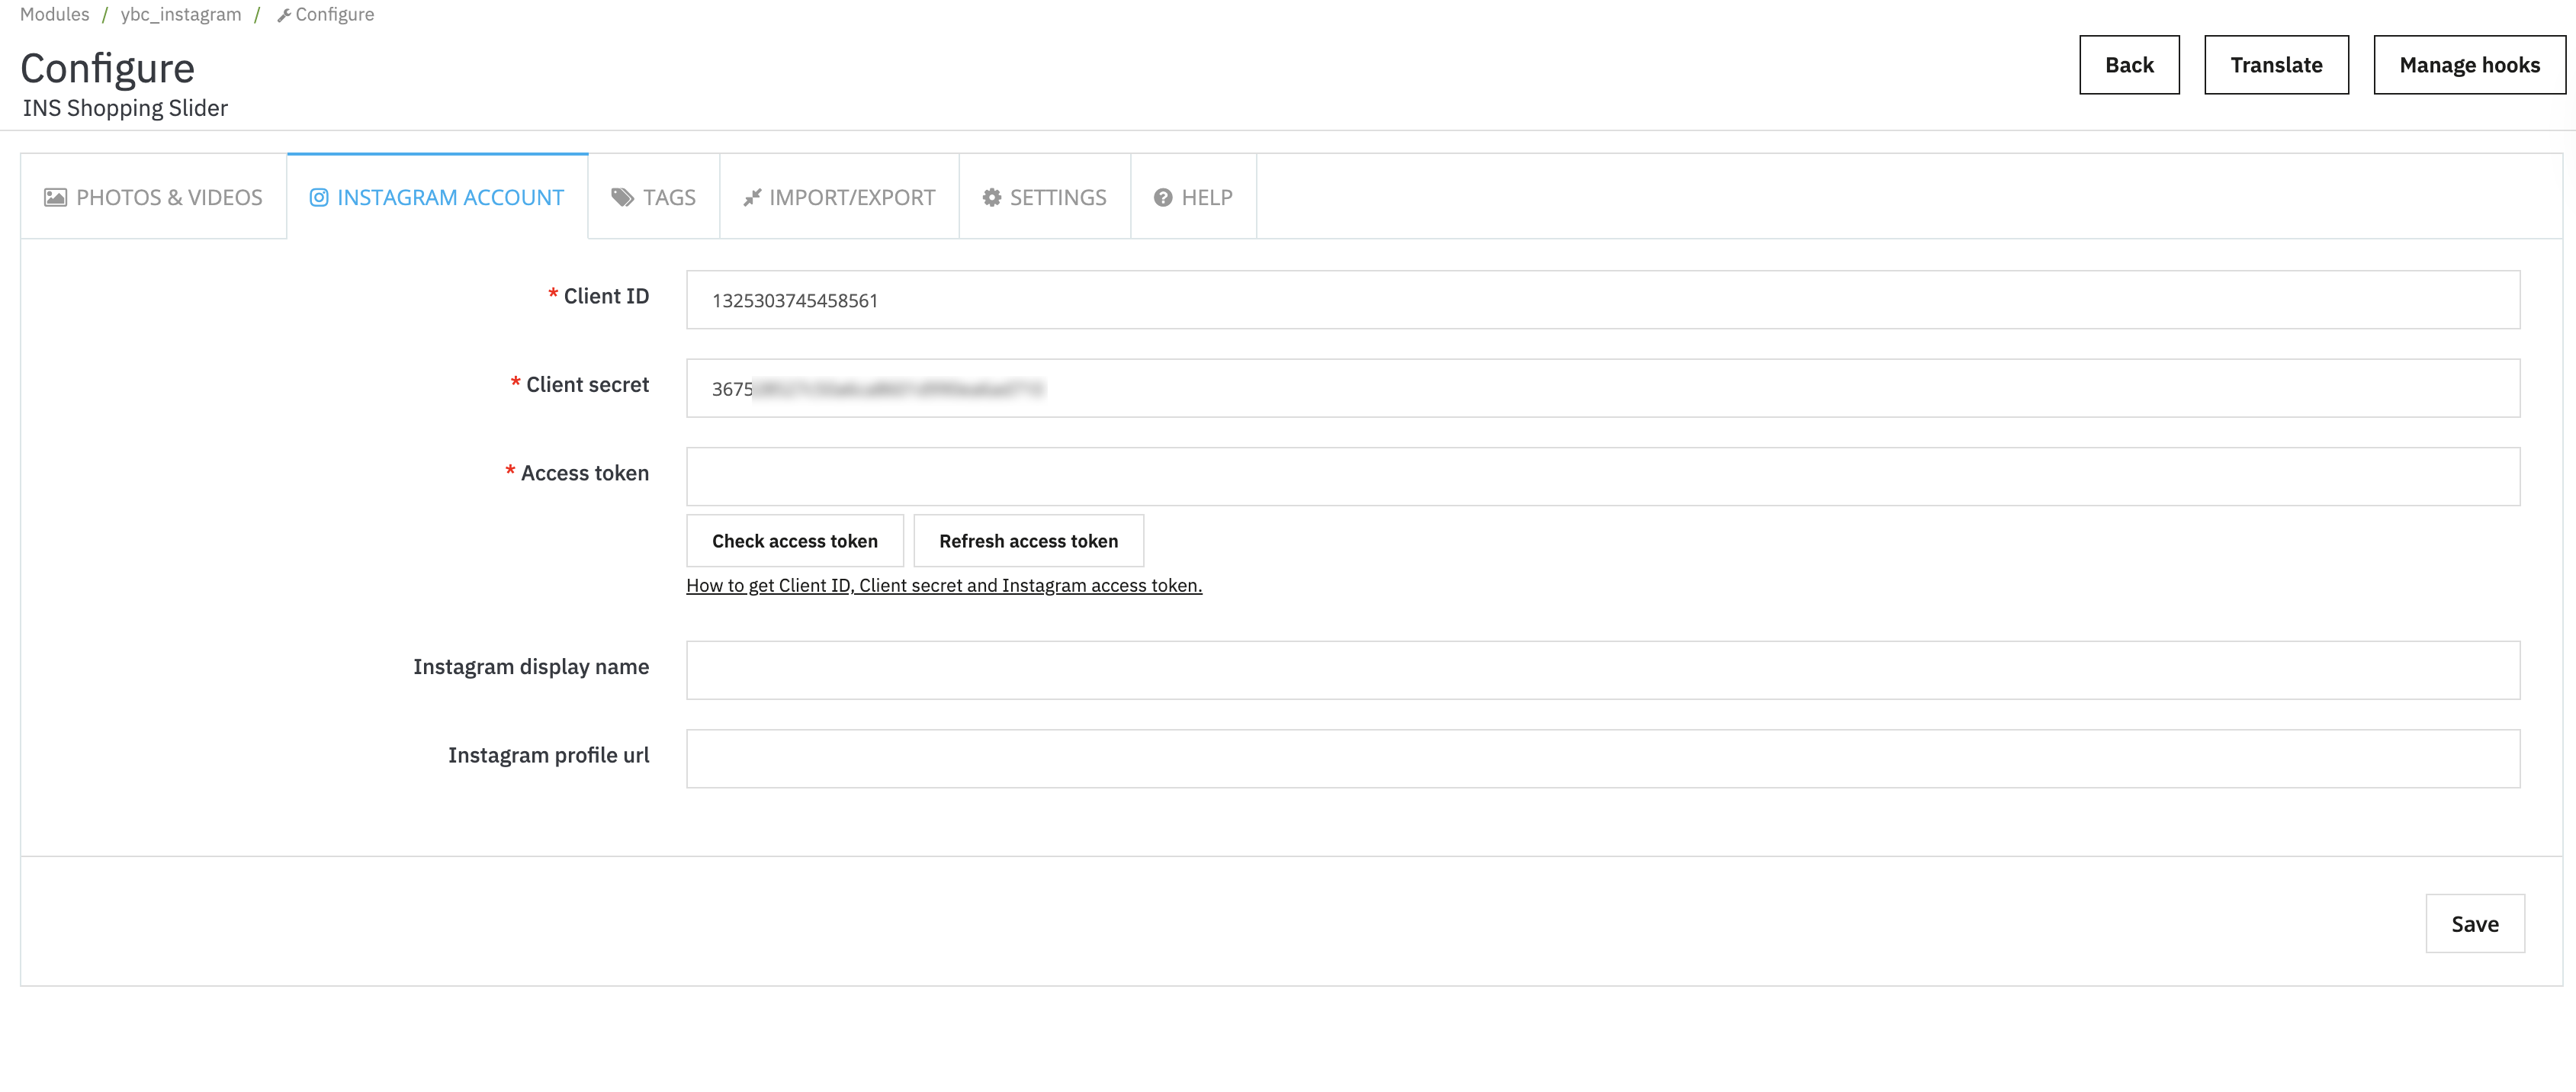Image resolution: width=2576 pixels, height=1092 pixels.
Task: Focus the Access token input field
Action: tap(1602, 476)
